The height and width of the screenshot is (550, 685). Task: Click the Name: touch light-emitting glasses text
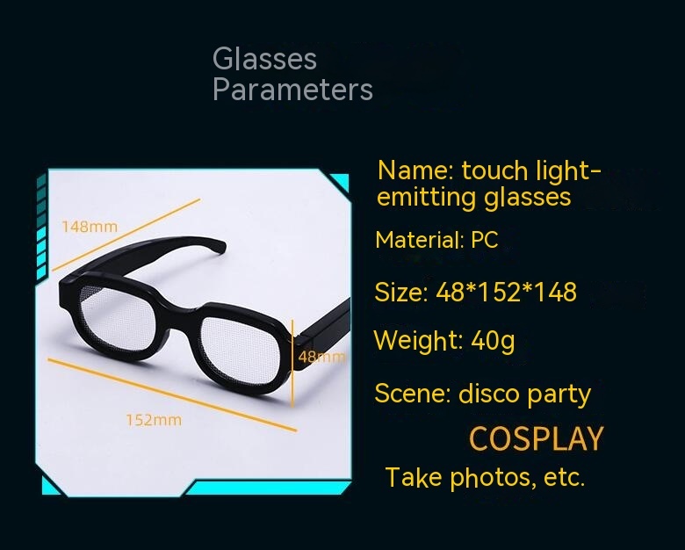point(489,184)
